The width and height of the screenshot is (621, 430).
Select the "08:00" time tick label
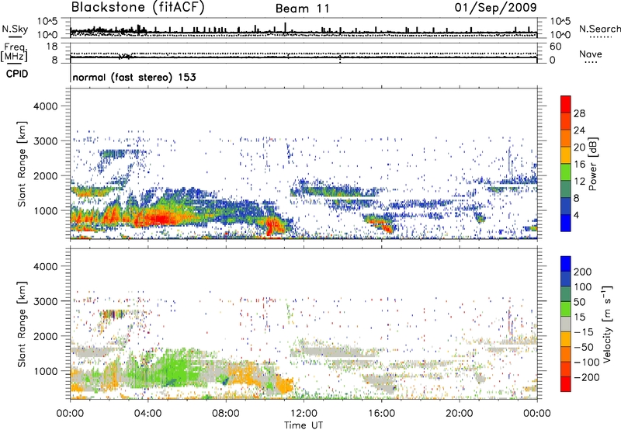226,414
